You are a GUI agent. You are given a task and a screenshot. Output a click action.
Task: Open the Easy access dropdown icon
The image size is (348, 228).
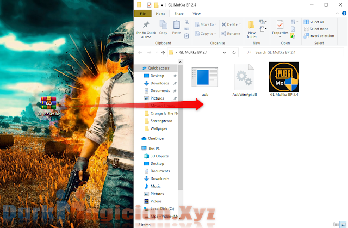pyautogui.click(x=263, y=29)
